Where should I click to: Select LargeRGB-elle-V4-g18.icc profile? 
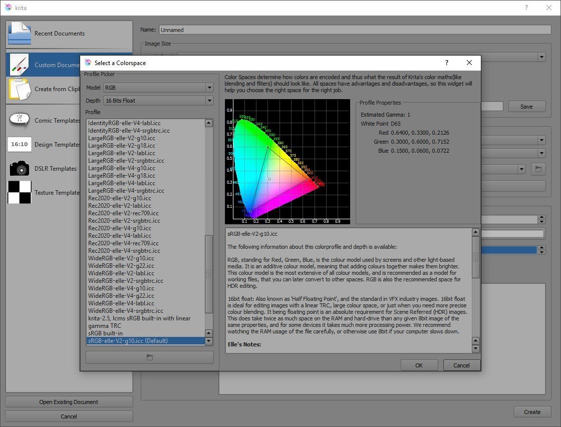(x=146, y=176)
